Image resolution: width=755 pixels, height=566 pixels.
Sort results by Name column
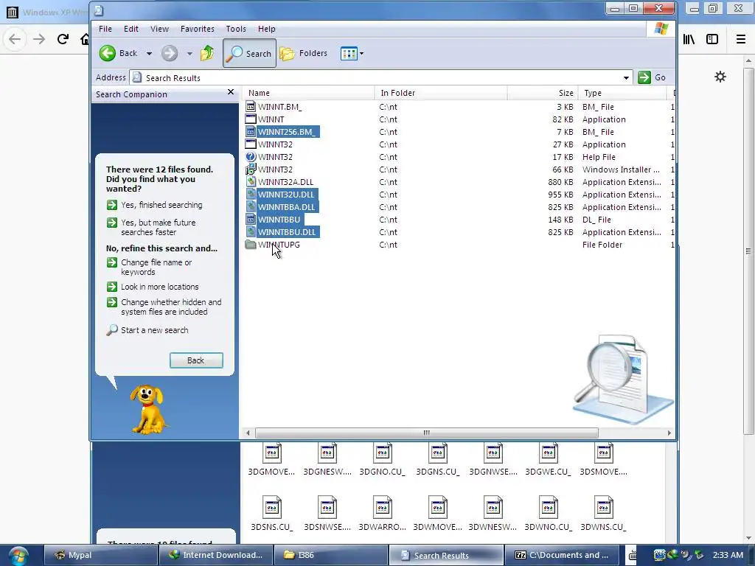coord(308,93)
